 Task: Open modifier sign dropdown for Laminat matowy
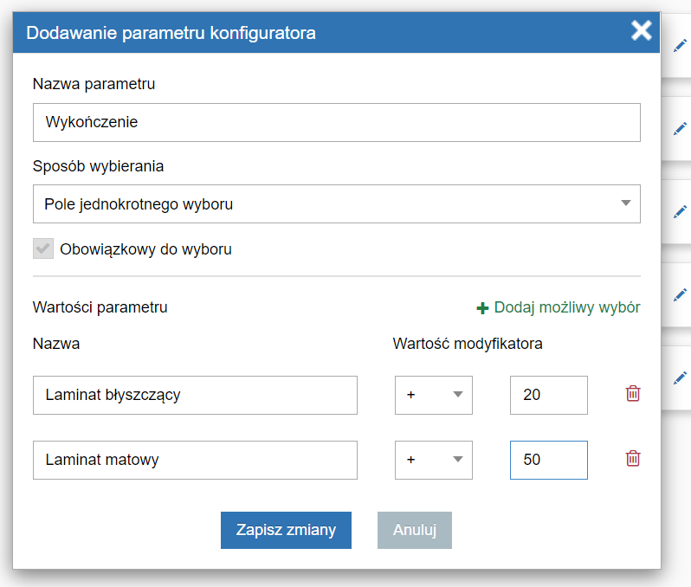(x=434, y=460)
